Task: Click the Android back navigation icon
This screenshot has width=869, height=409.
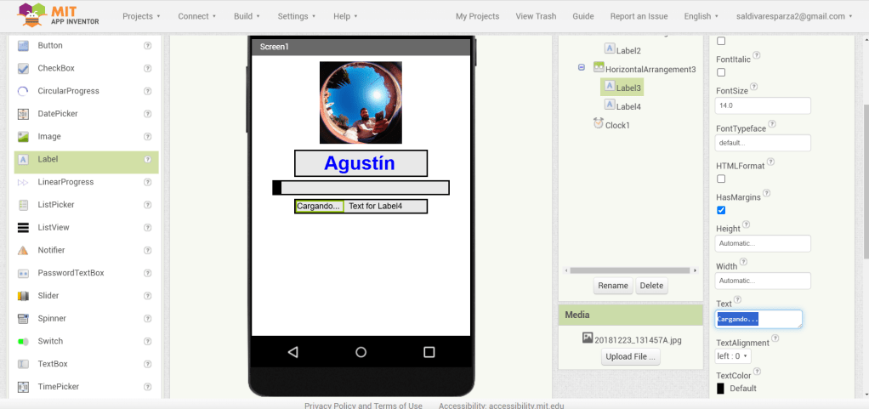Action: [293, 352]
